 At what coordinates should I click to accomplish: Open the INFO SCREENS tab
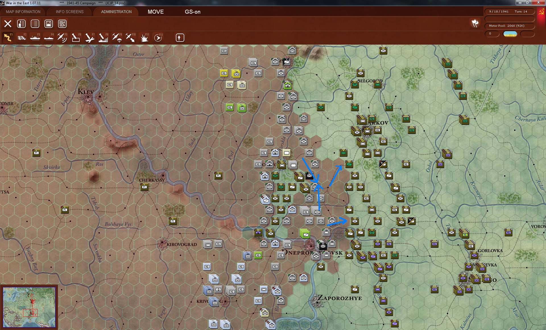pyautogui.click(x=70, y=12)
